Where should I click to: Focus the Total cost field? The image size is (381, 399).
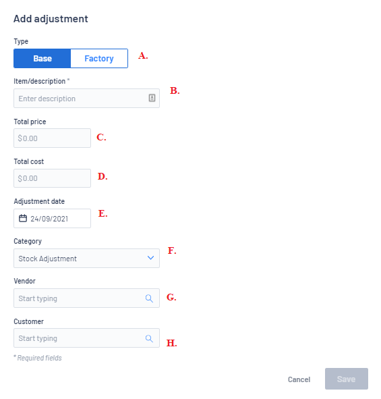coord(52,178)
